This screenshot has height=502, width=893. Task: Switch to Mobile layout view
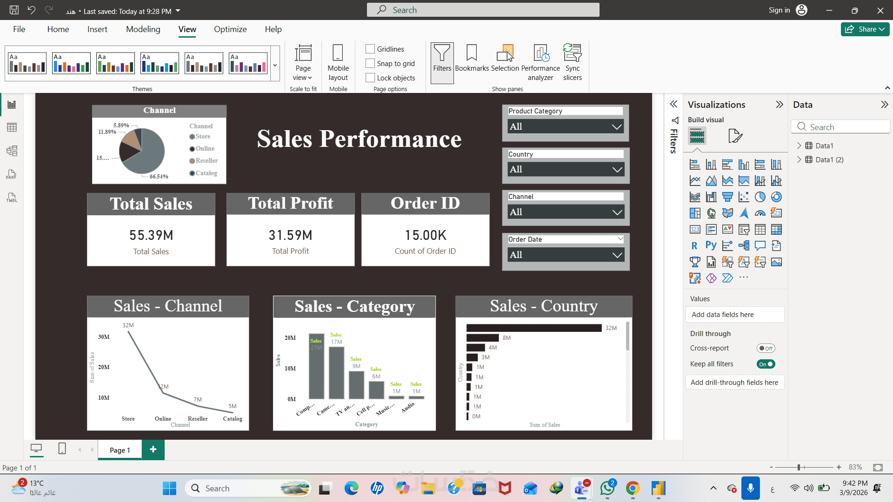(338, 62)
